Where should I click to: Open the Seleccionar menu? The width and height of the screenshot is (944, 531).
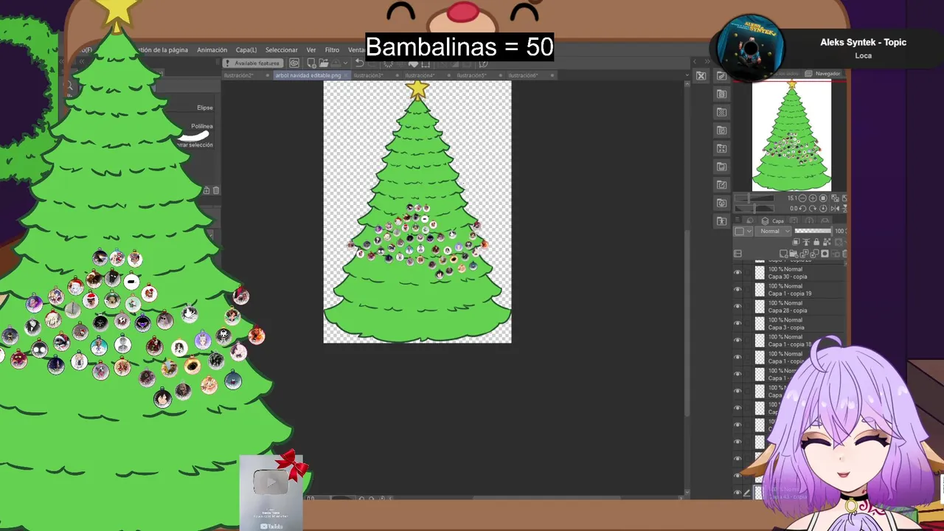[282, 50]
